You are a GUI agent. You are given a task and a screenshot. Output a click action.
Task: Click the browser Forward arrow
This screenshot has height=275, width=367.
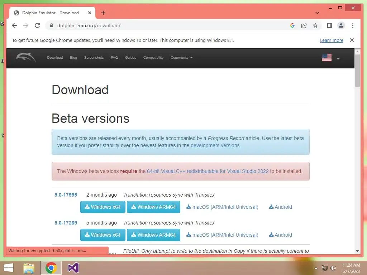pyautogui.click(x=26, y=25)
